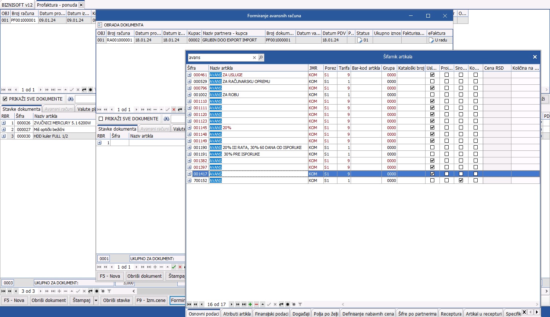Click the search magnifier icon next to avans field
550x317 pixels.
[261, 58]
